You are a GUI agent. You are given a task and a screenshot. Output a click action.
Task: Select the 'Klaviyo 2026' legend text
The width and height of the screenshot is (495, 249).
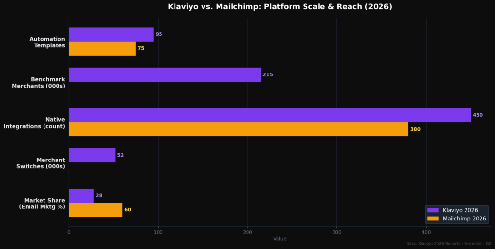460,210
